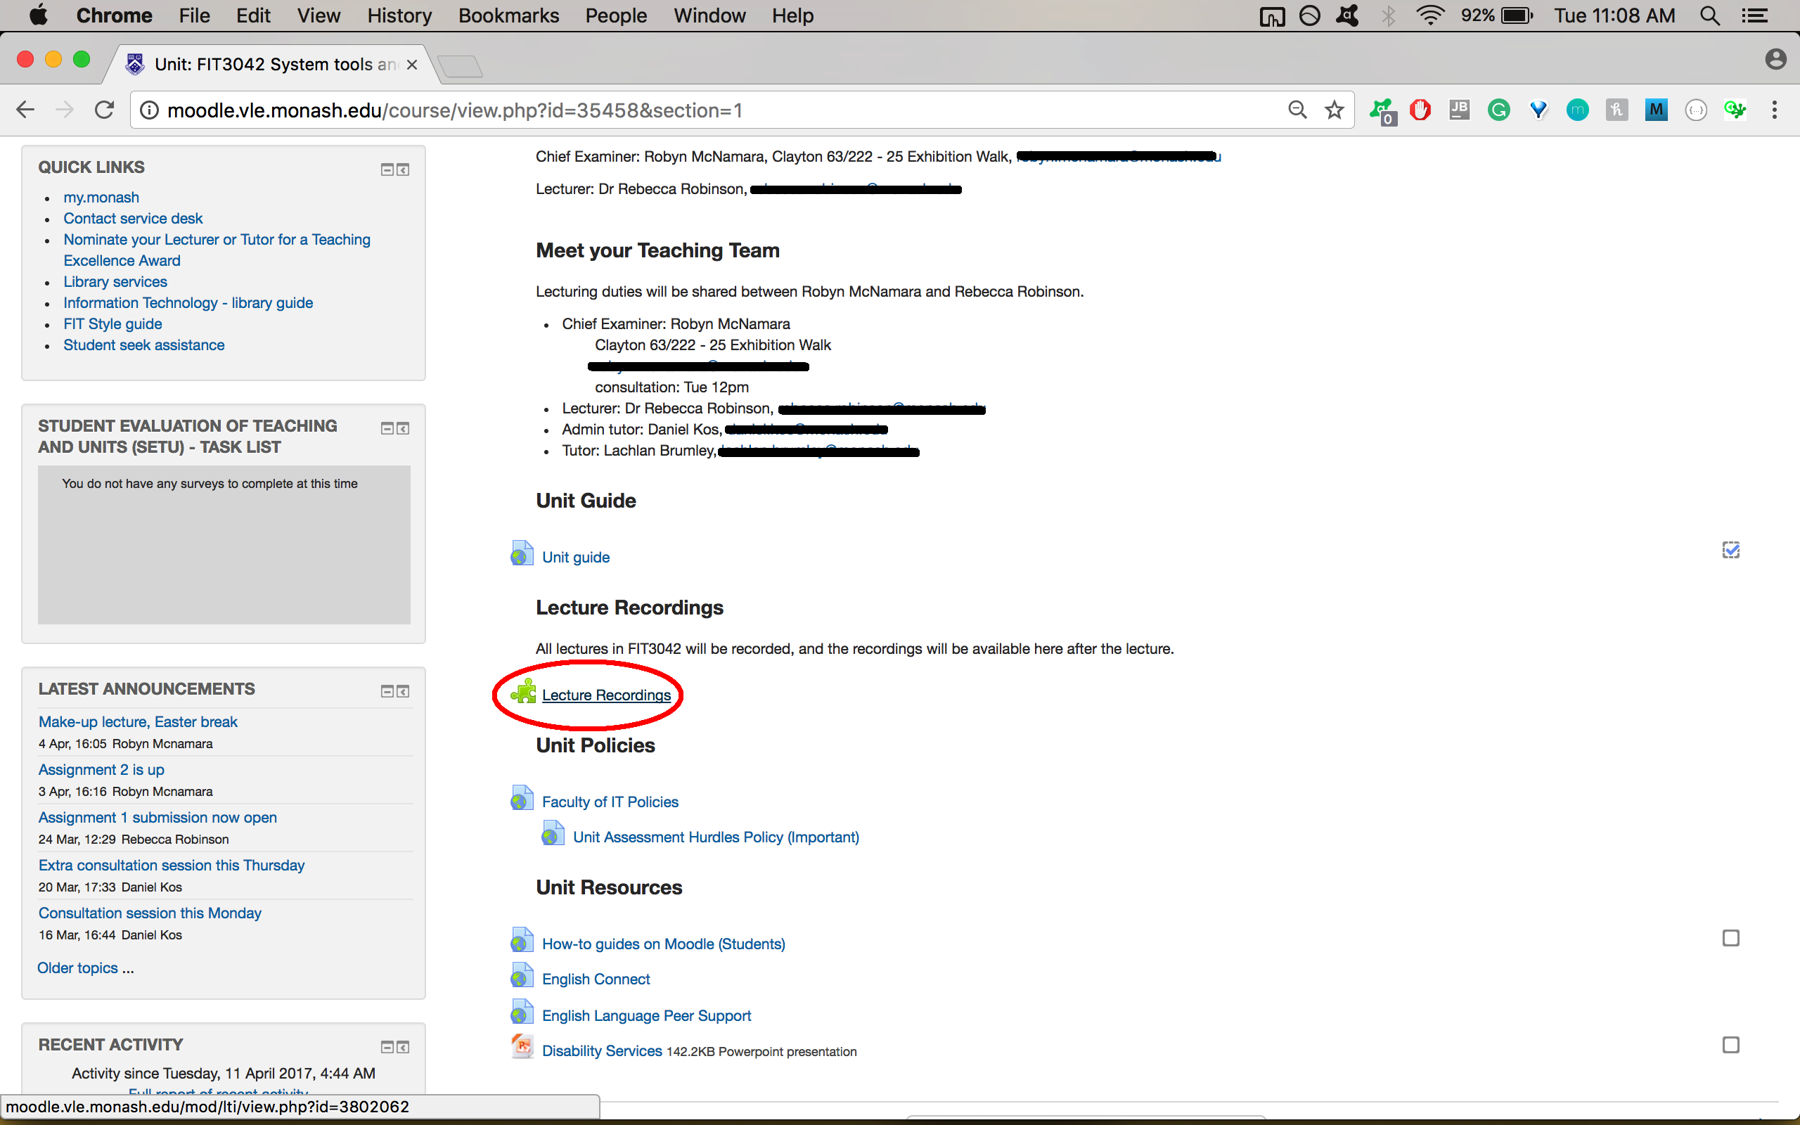
Task: Click the browser forward arrow
Action: 65,110
